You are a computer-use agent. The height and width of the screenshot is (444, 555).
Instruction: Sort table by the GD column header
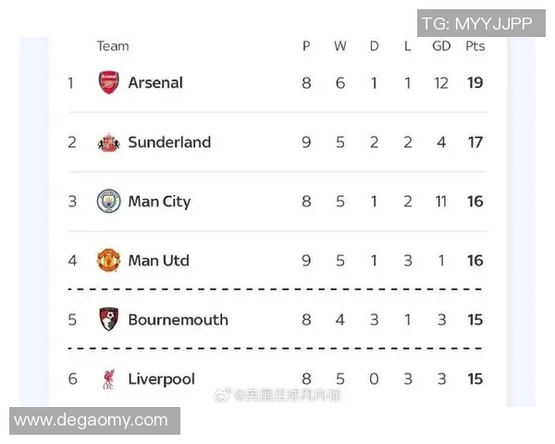click(441, 45)
